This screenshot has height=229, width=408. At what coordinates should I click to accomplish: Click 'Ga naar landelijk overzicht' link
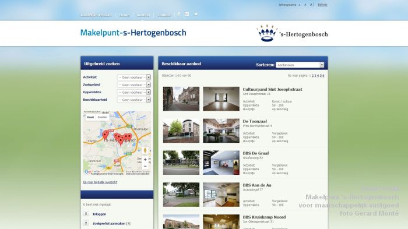point(100,182)
